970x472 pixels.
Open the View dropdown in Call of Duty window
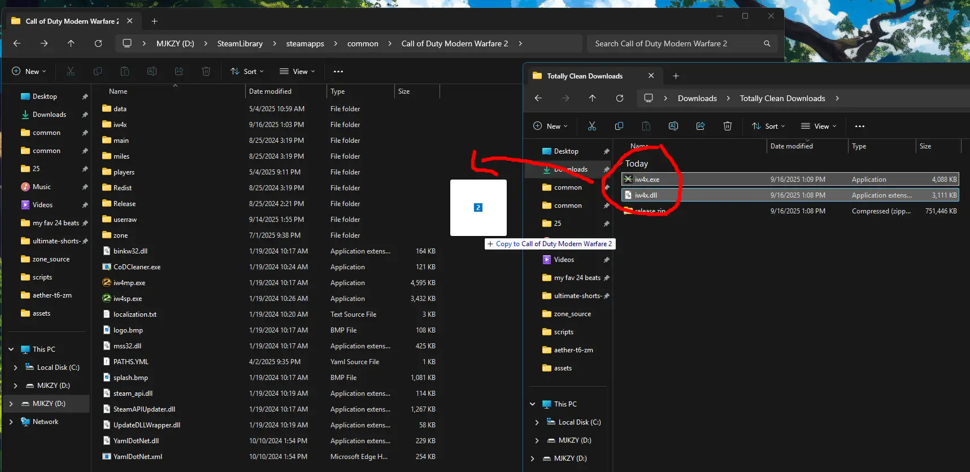coord(297,71)
